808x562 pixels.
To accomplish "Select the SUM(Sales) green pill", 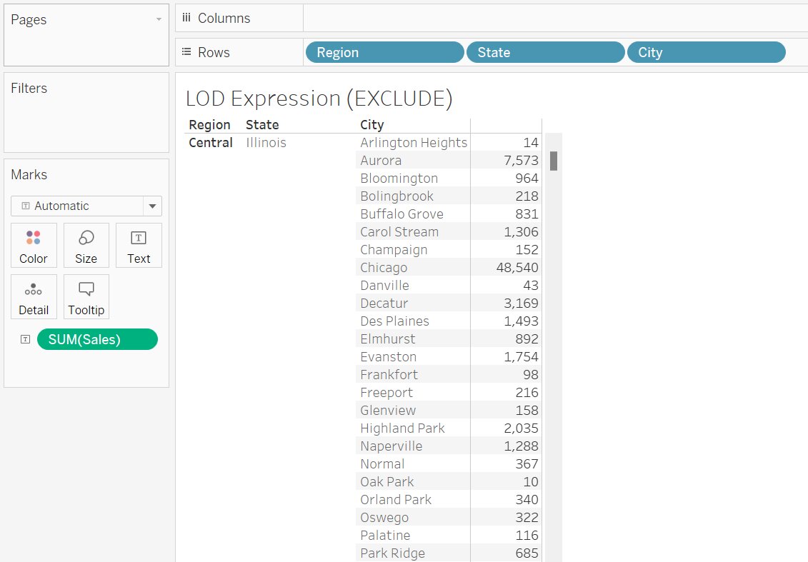I will tap(97, 339).
